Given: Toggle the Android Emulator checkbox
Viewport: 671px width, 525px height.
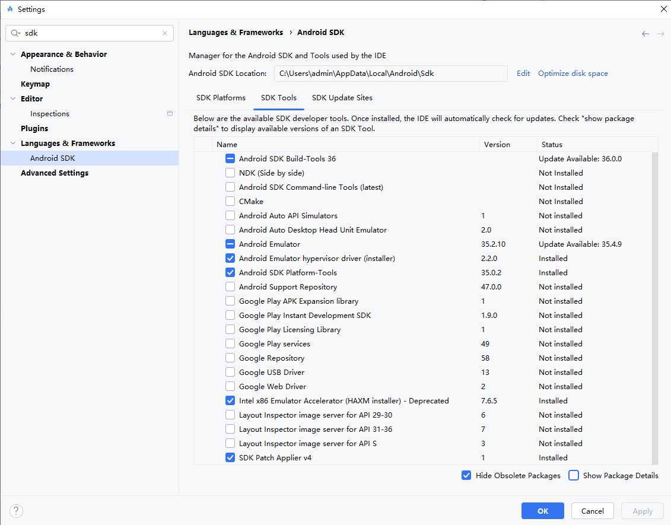Looking at the screenshot, I should pos(230,244).
